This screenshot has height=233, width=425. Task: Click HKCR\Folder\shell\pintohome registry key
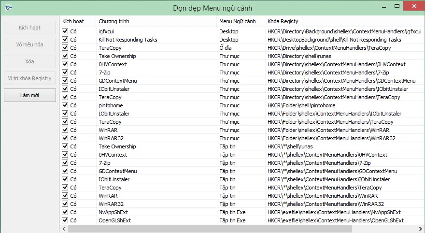click(301, 105)
